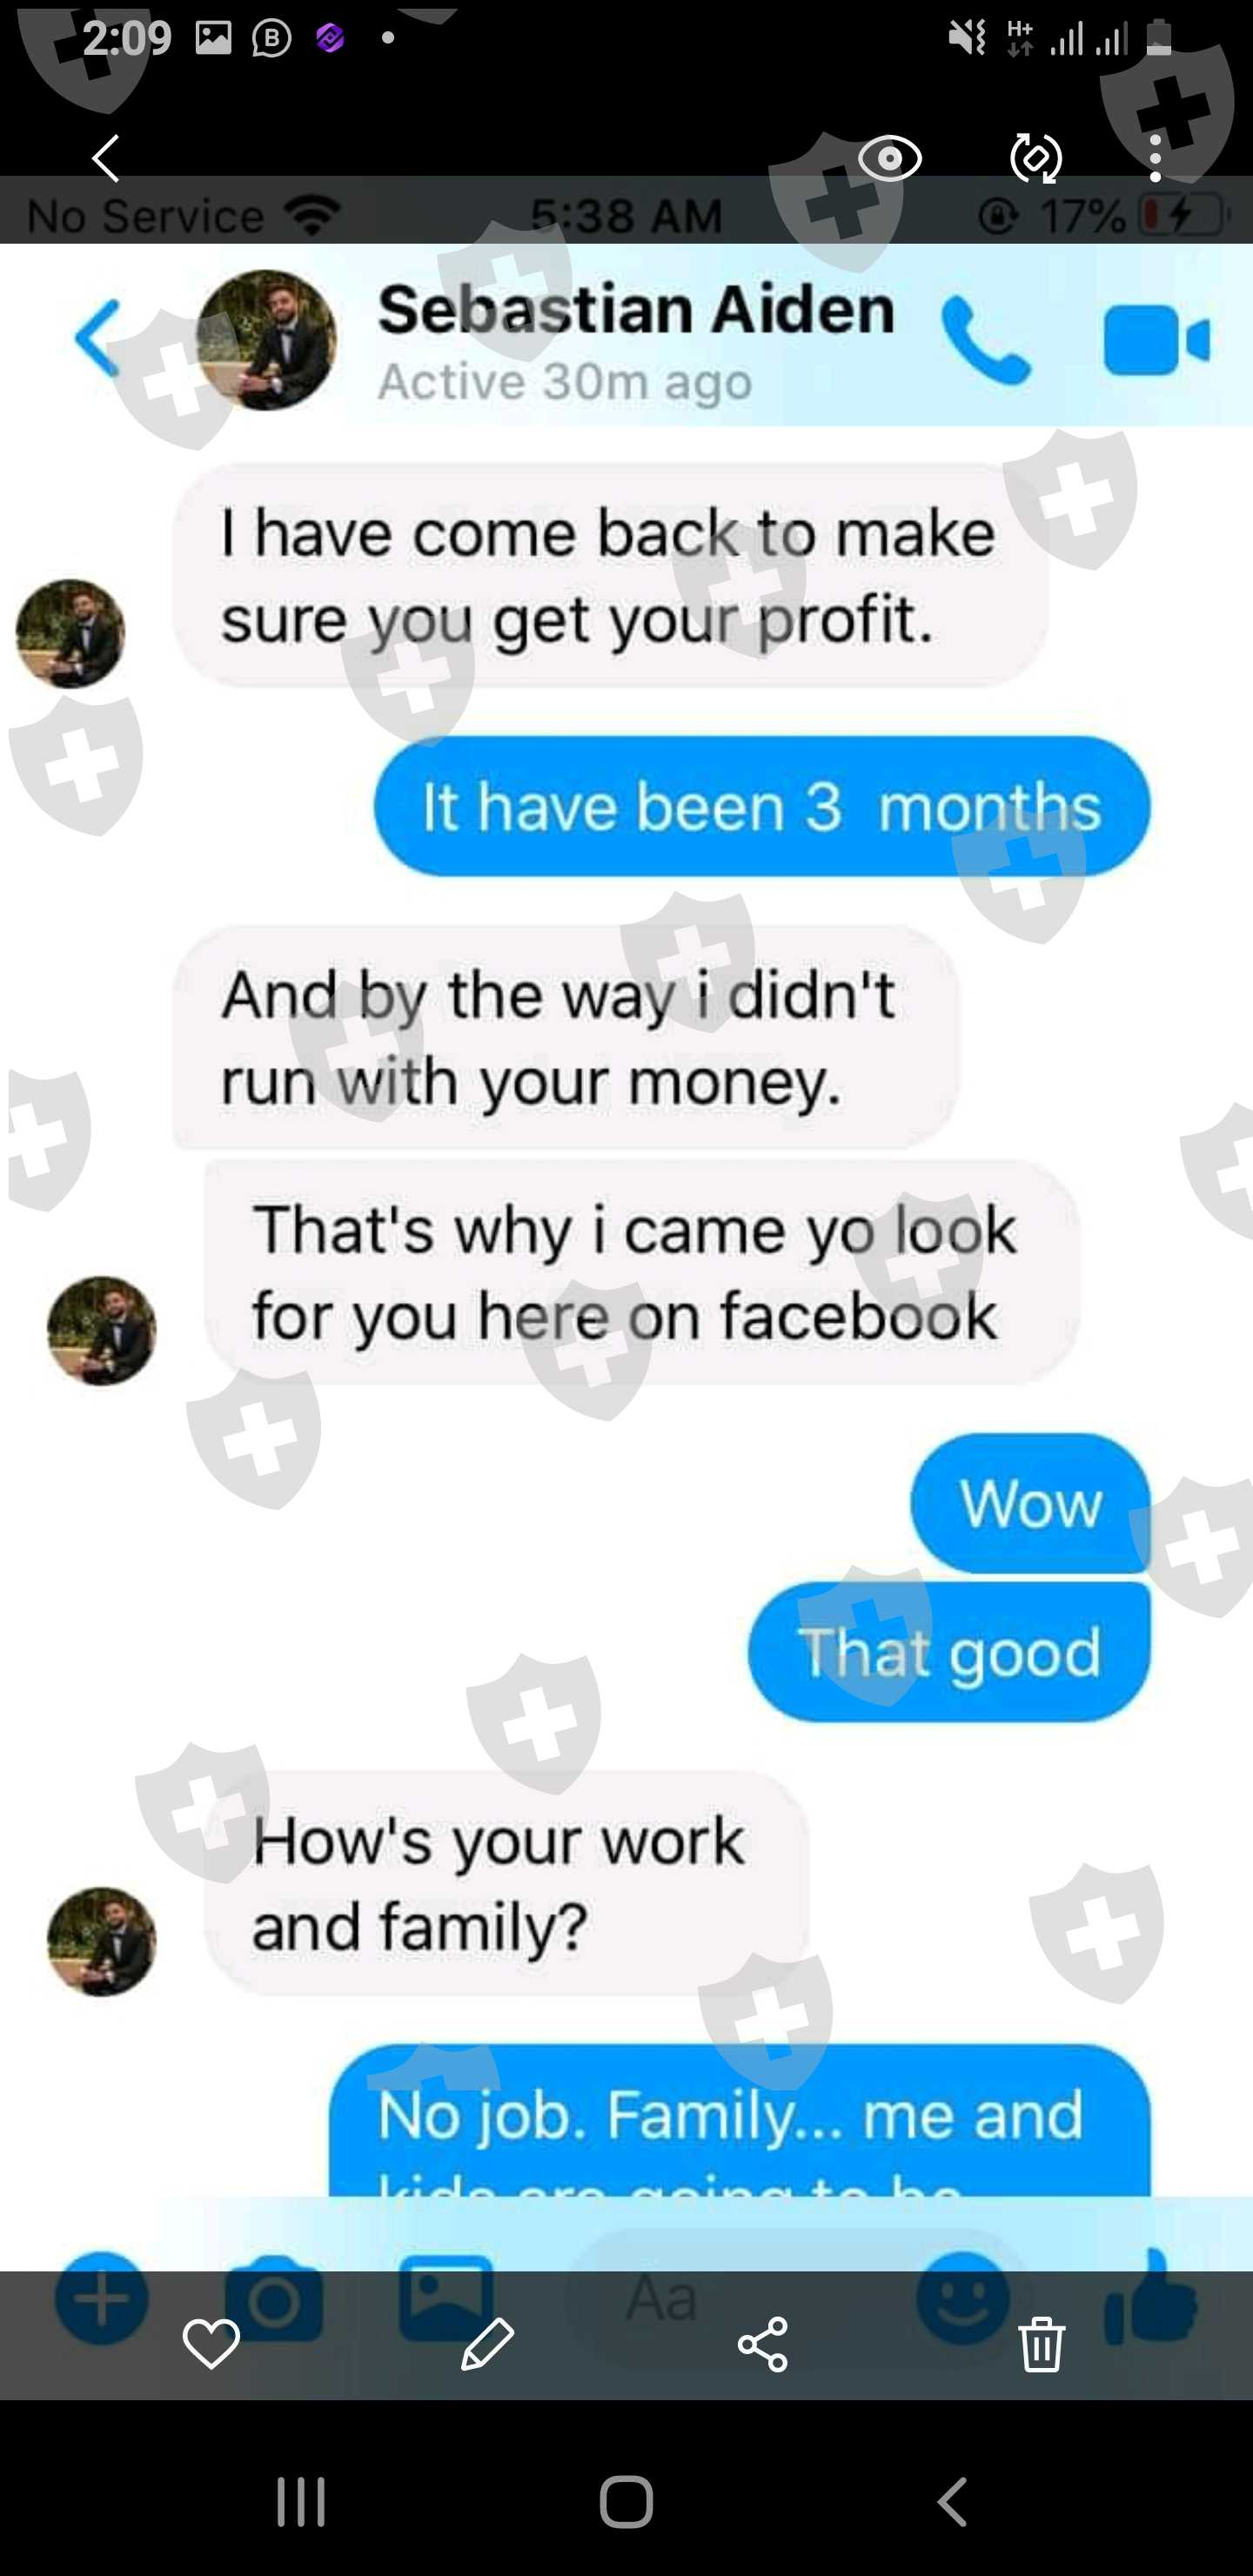Viewport: 1253px width, 2576px height.
Task: Open the three-dot more options menu
Action: (1155, 158)
